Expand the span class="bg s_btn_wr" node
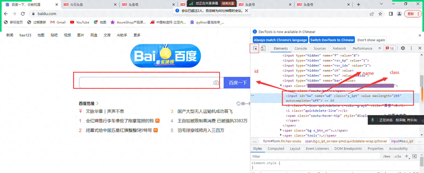 (281, 130)
